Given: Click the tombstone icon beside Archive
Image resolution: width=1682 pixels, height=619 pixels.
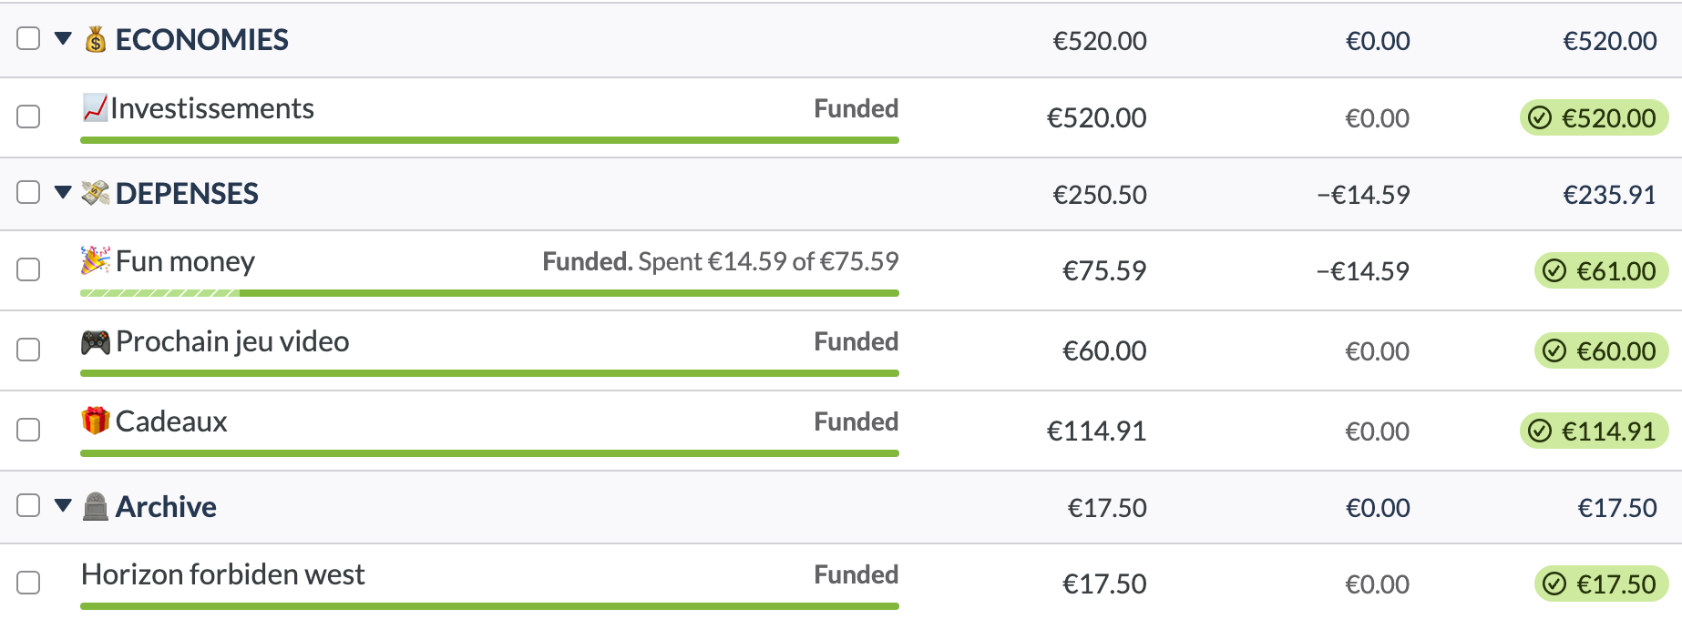Looking at the screenshot, I should pos(96,507).
